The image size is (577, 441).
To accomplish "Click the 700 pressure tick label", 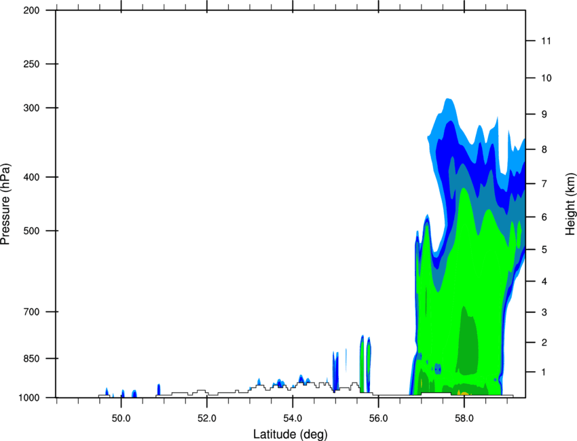I will pyautogui.click(x=31, y=311).
